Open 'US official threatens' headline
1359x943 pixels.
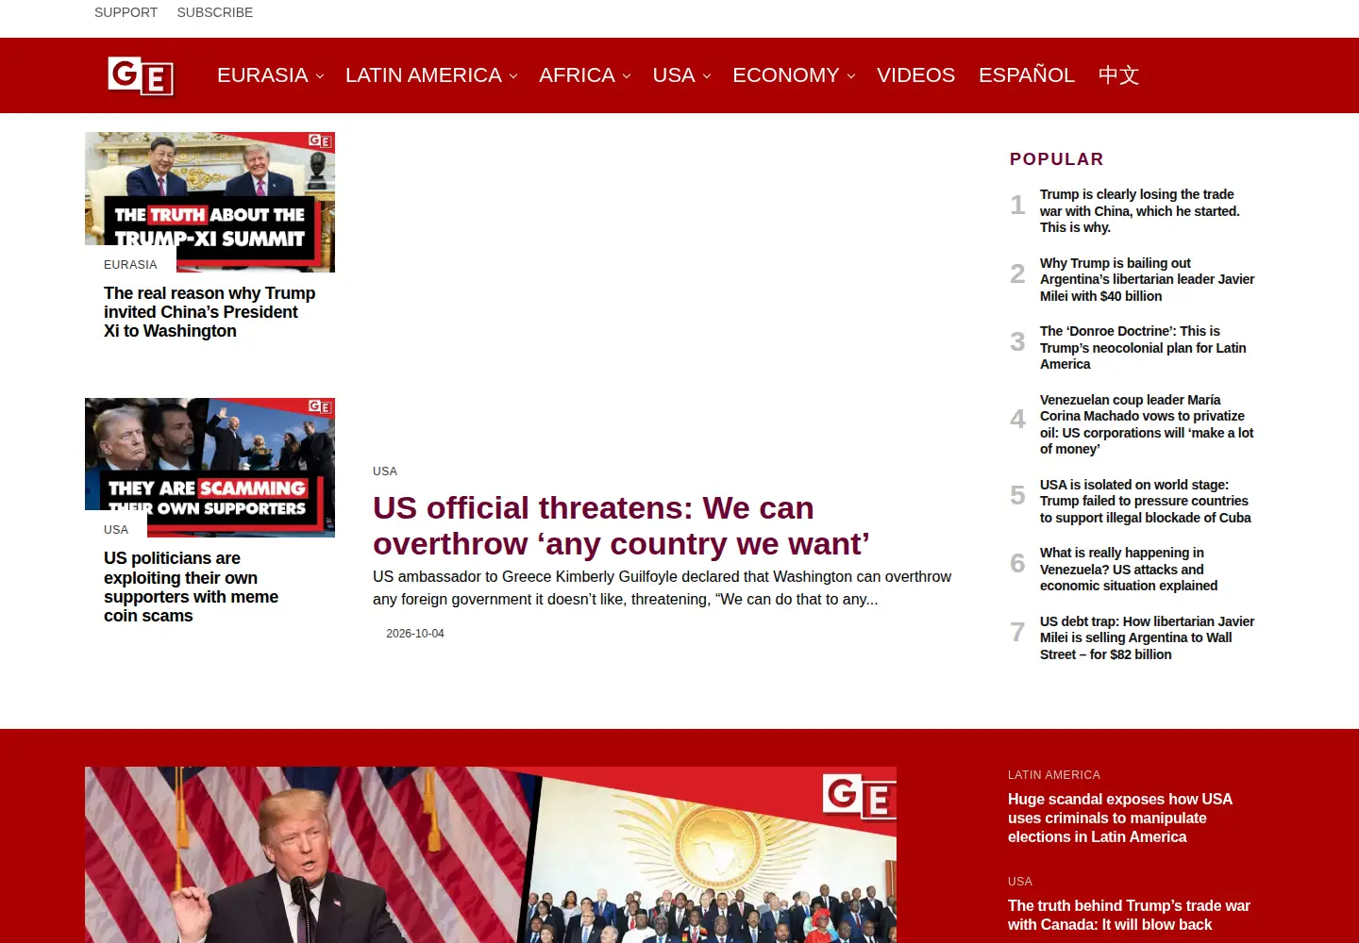pyautogui.click(x=620, y=525)
